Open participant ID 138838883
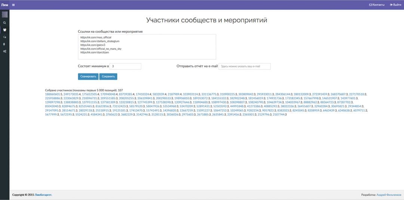This screenshot has width=404, height=200. coord(71,103)
